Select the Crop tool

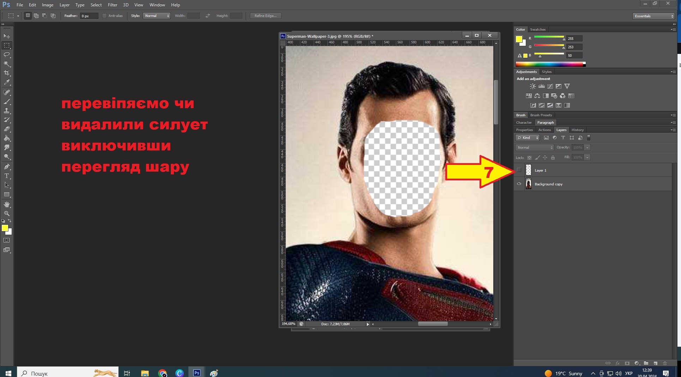click(7, 73)
